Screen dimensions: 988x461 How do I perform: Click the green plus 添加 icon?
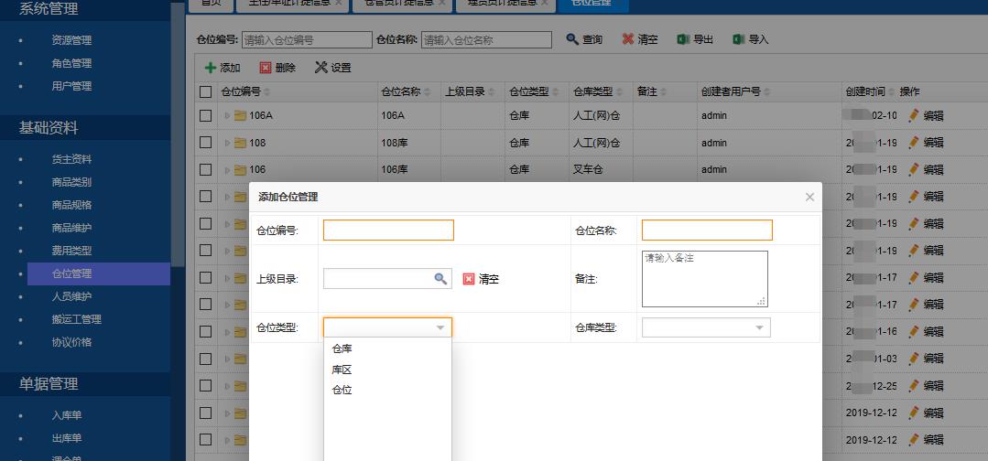click(211, 68)
